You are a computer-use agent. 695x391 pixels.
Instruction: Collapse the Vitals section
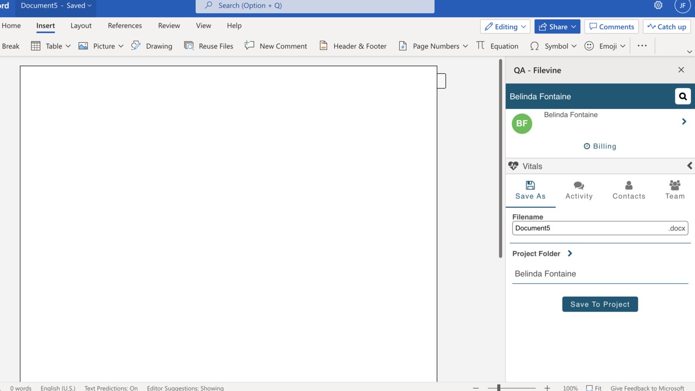[x=689, y=166]
